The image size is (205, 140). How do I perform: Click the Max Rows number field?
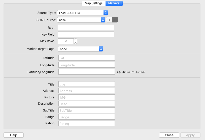[65, 41]
